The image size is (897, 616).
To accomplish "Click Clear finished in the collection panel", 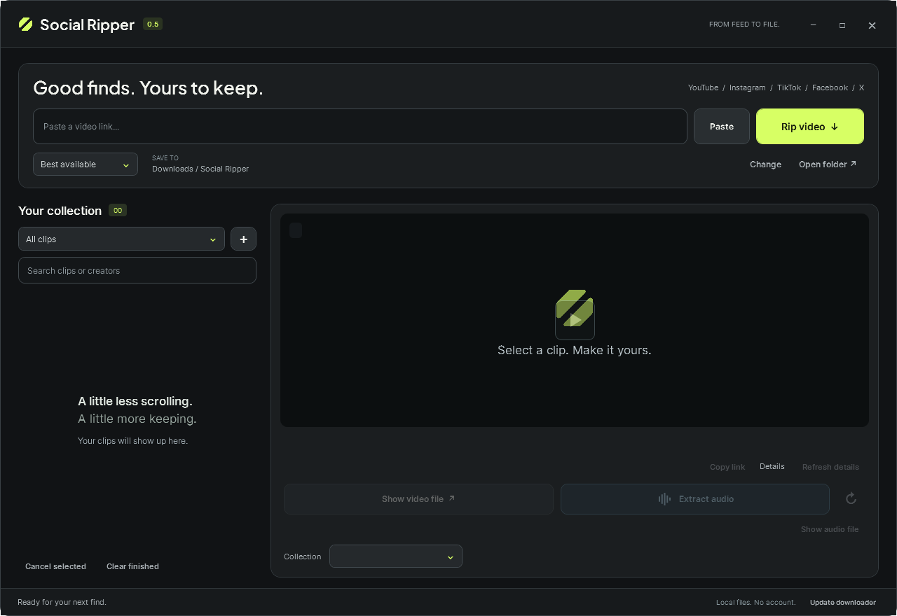I will pyautogui.click(x=132, y=566).
